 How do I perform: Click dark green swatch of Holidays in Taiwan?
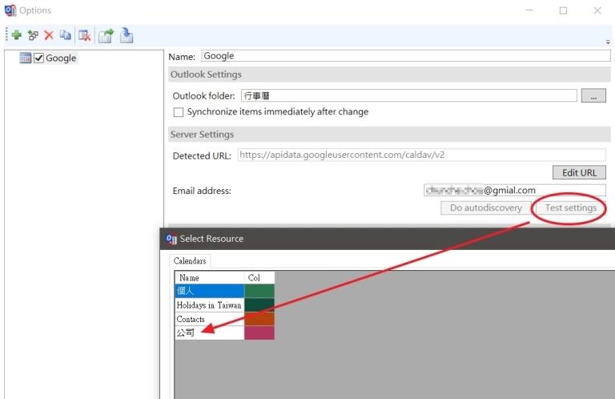[x=259, y=304]
